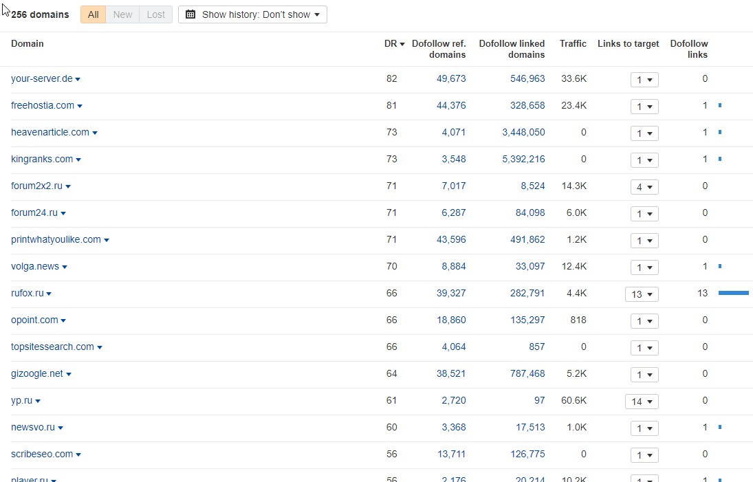Expand caret next to your-server.de
The image size is (753, 482).
coord(78,80)
